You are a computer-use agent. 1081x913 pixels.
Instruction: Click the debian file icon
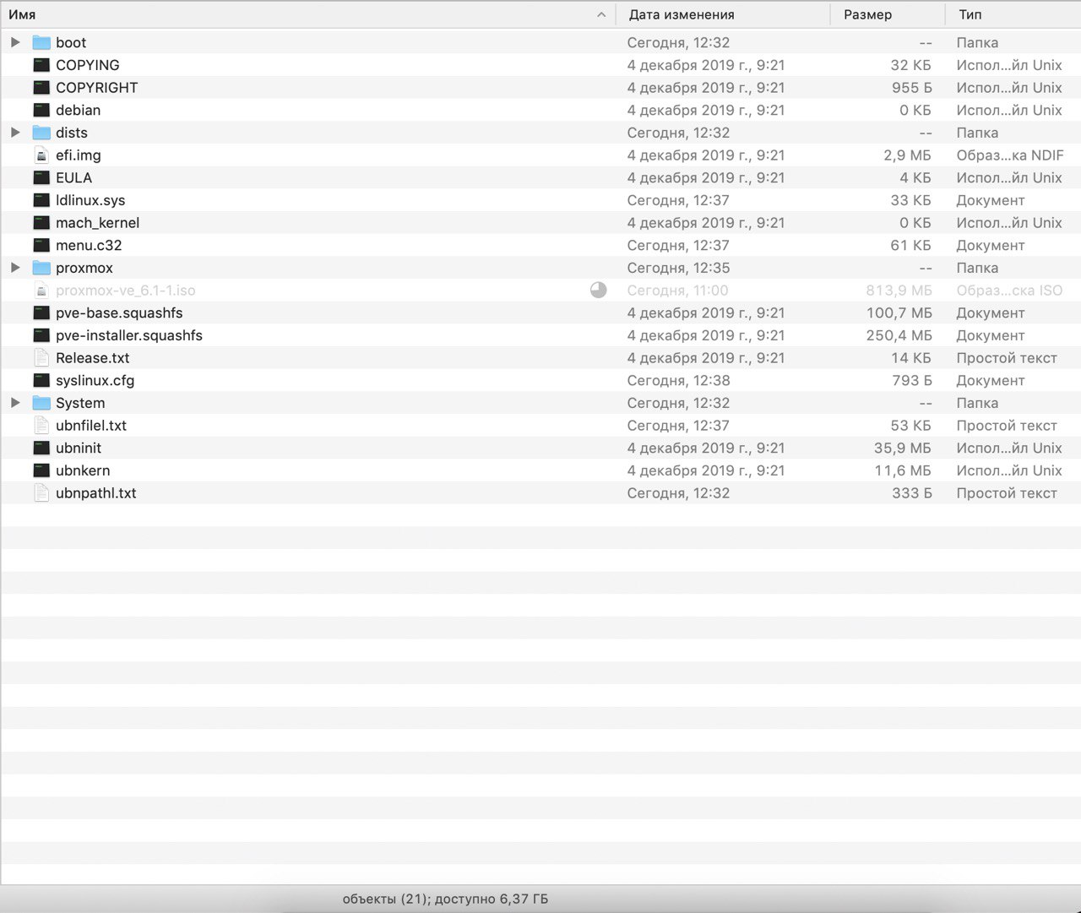pyautogui.click(x=41, y=110)
